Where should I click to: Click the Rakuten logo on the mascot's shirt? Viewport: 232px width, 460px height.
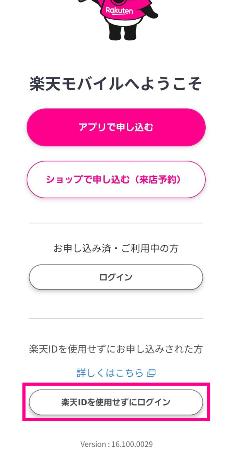click(x=119, y=11)
